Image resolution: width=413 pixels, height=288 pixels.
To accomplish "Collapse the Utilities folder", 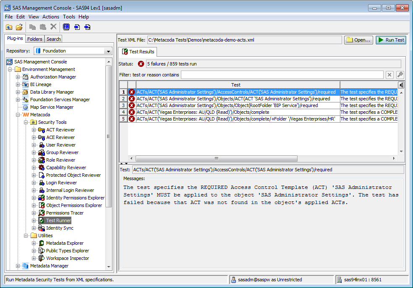I will point(26,236).
